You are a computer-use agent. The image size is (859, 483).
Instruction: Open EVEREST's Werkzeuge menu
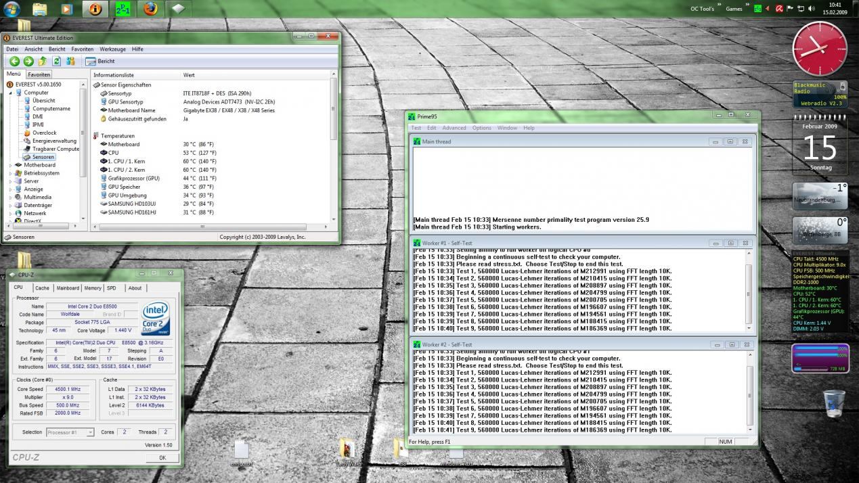click(113, 49)
